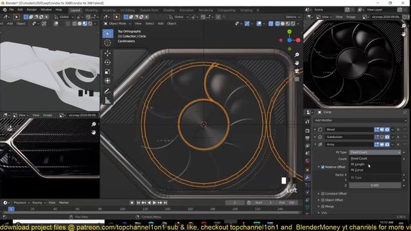Switch to the Shading workspace tab
This screenshot has height=231, width=411.
pos(169,10)
